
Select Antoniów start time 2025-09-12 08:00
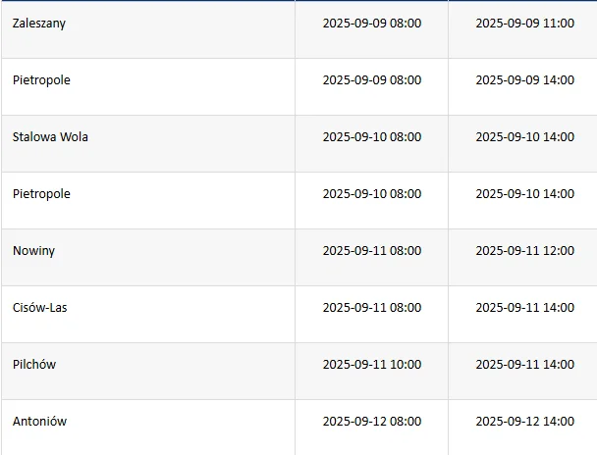371,422
